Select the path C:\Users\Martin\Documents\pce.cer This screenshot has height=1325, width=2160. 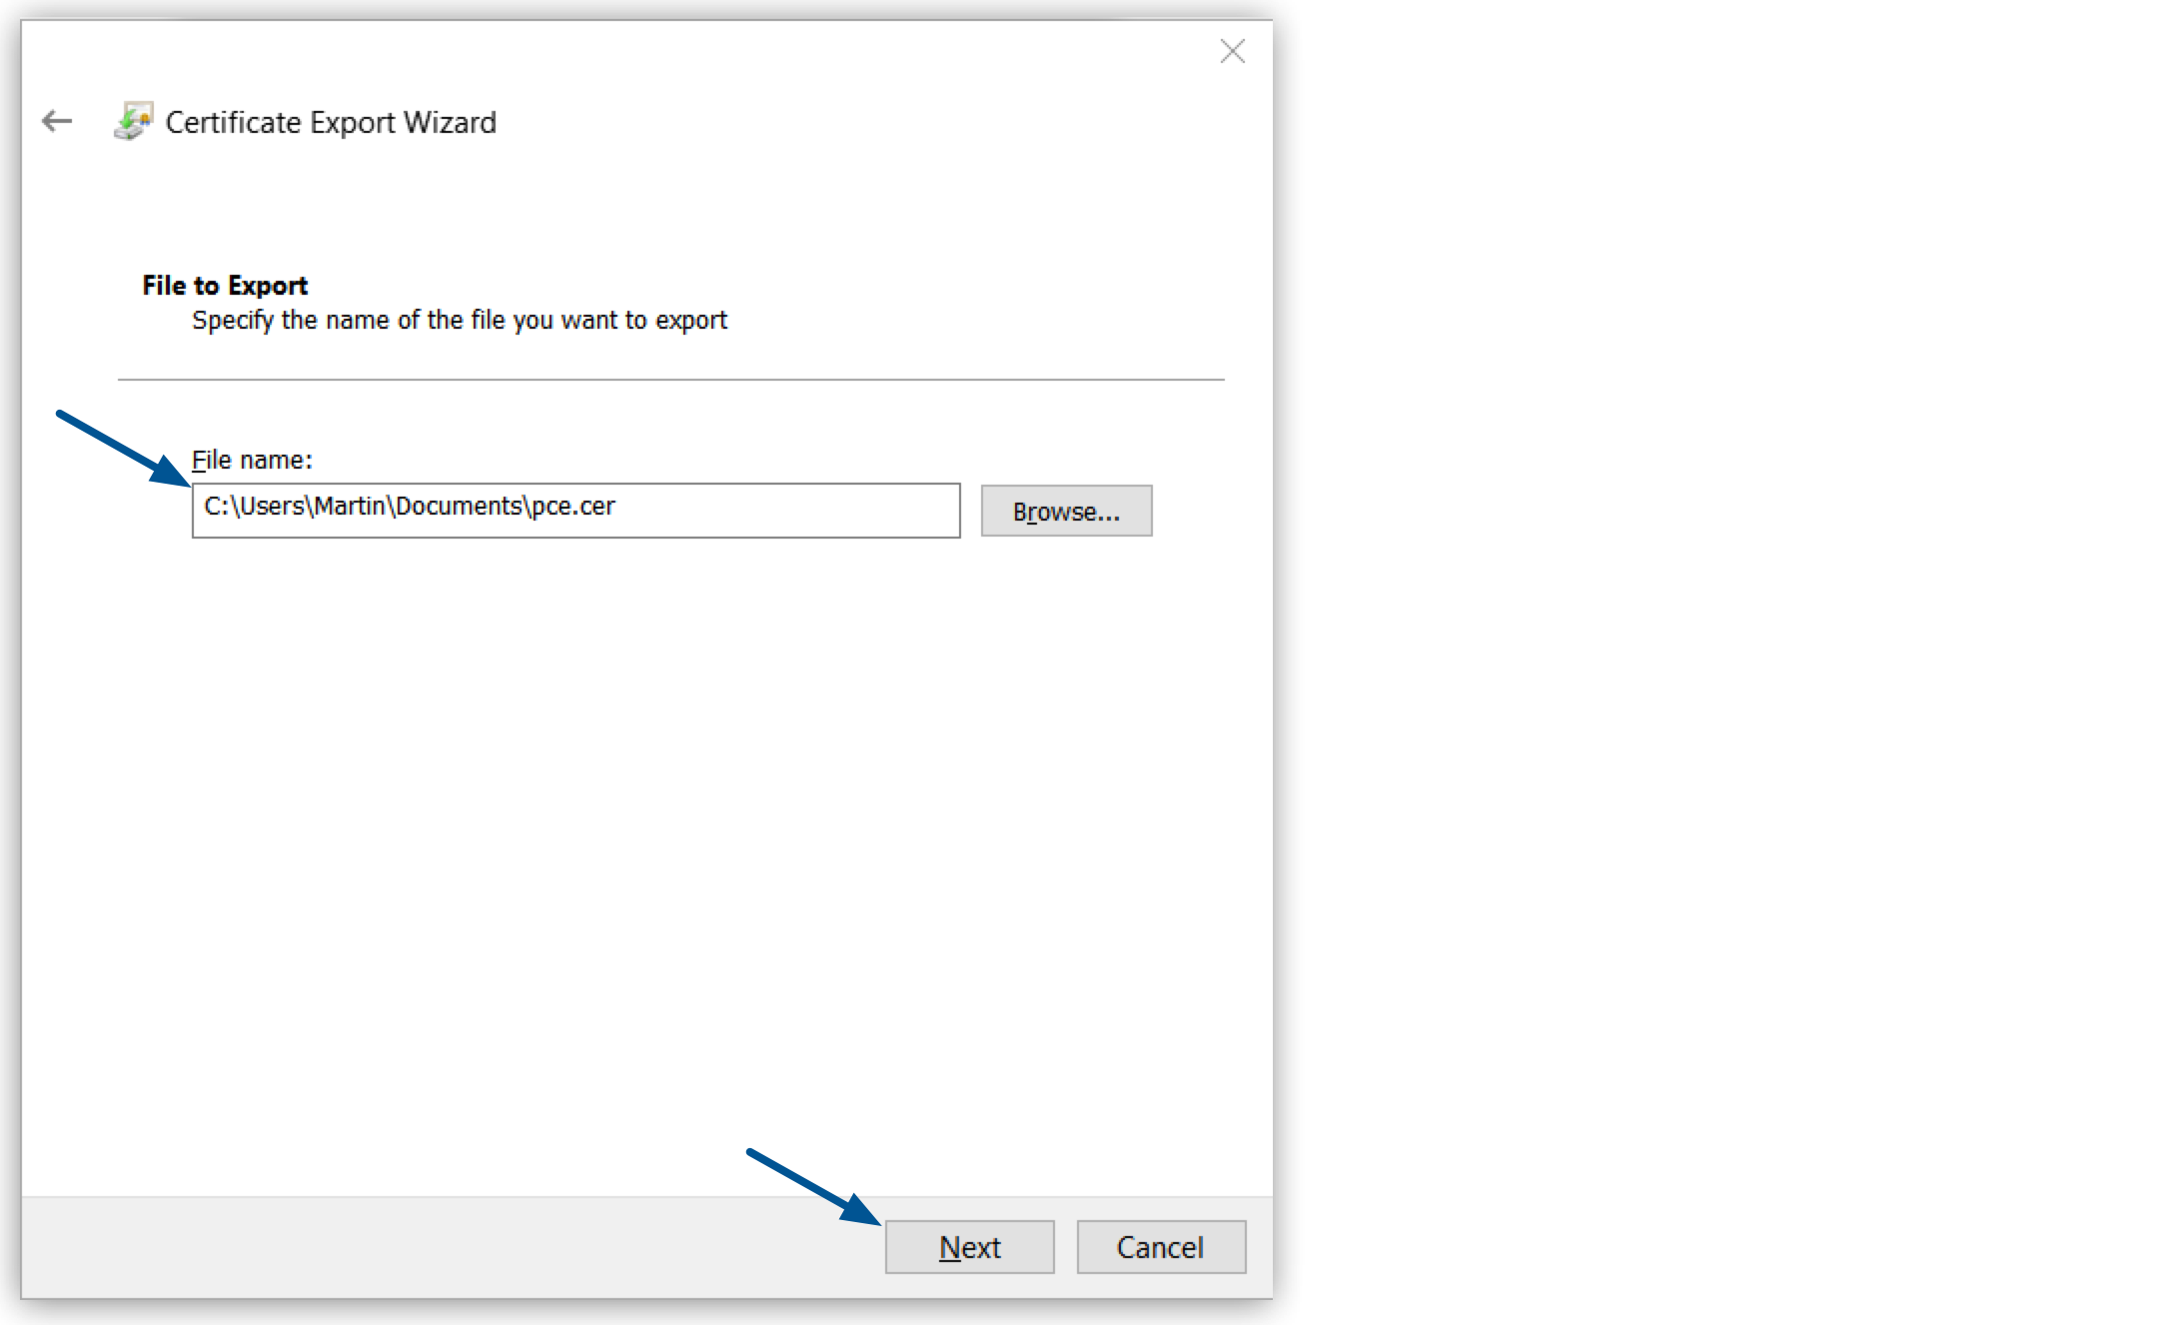408,507
